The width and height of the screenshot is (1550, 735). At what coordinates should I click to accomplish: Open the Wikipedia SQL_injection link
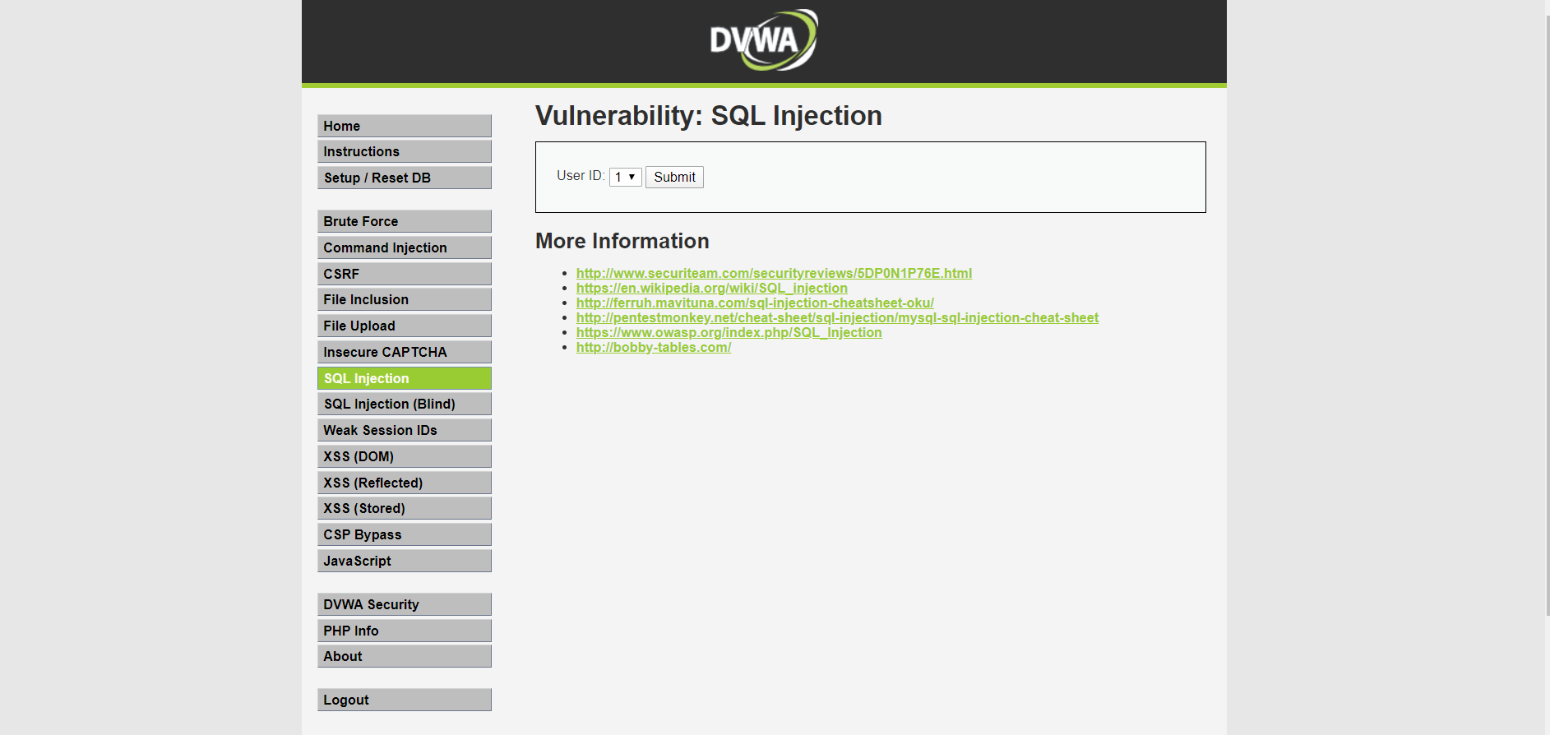[x=711, y=288]
